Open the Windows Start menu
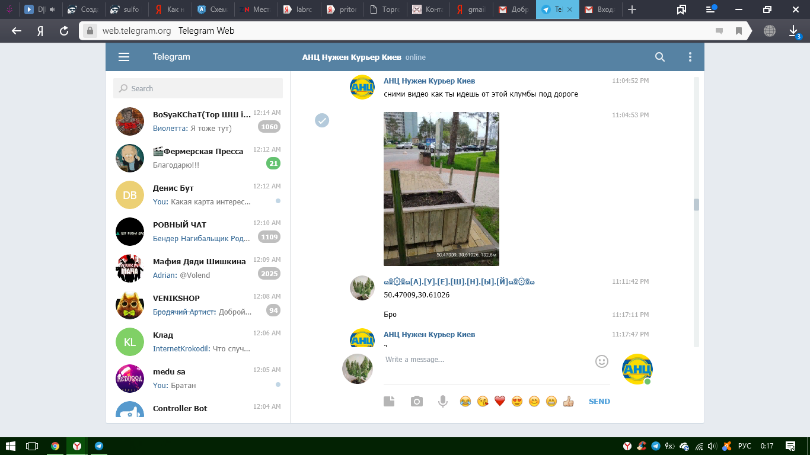This screenshot has height=455, width=810. pyautogui.click(x=10, y=446)
